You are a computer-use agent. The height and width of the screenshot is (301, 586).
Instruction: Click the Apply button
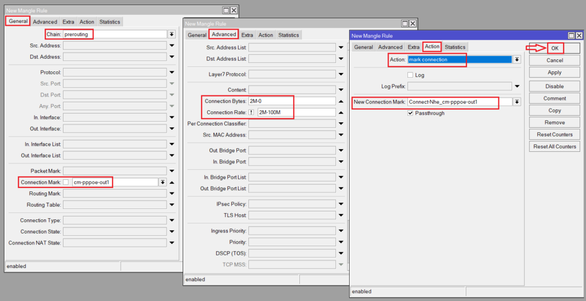(555, 73)
